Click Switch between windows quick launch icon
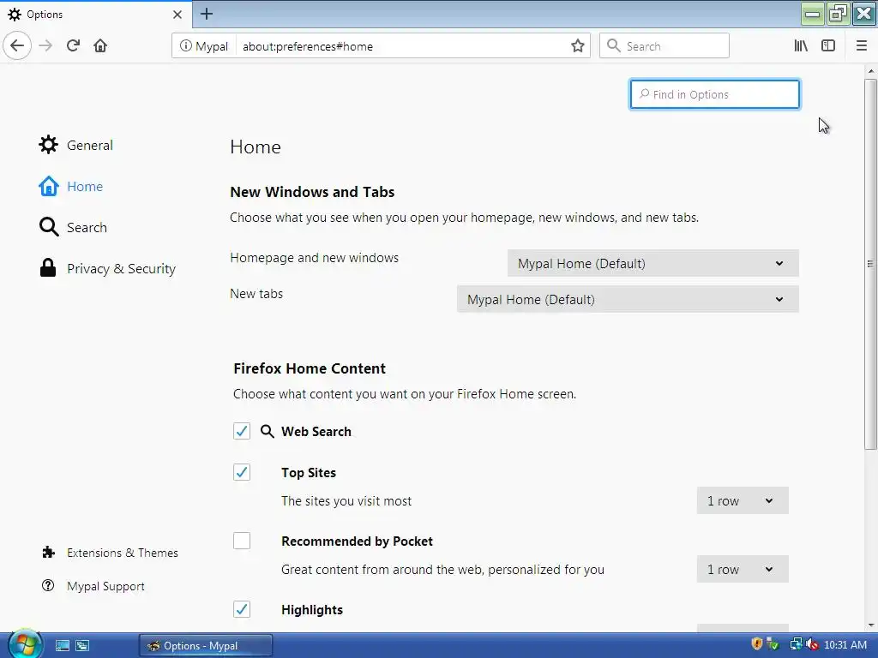This screenshot has width=878, height=658. coord(82,646)
